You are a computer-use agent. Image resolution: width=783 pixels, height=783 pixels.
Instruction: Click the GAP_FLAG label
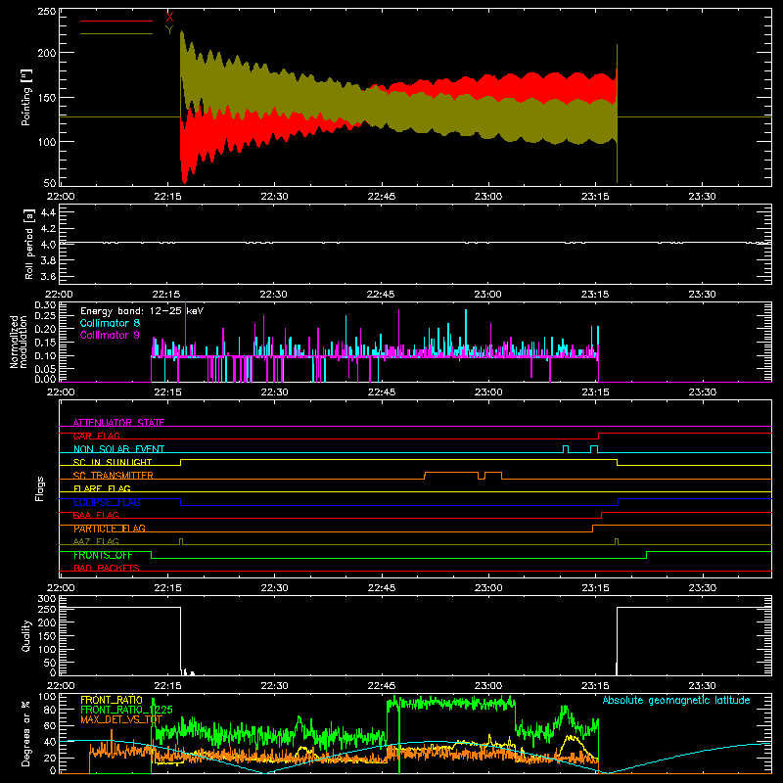96,436
